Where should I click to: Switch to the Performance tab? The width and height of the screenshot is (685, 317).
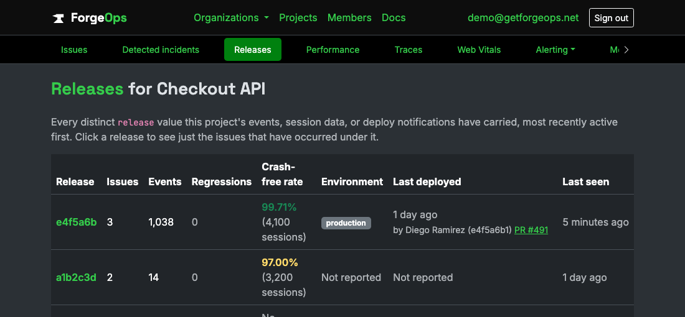333,50
